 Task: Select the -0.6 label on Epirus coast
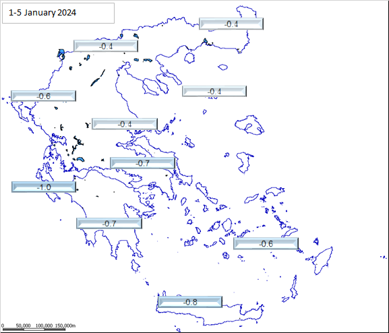coord(43,96)
